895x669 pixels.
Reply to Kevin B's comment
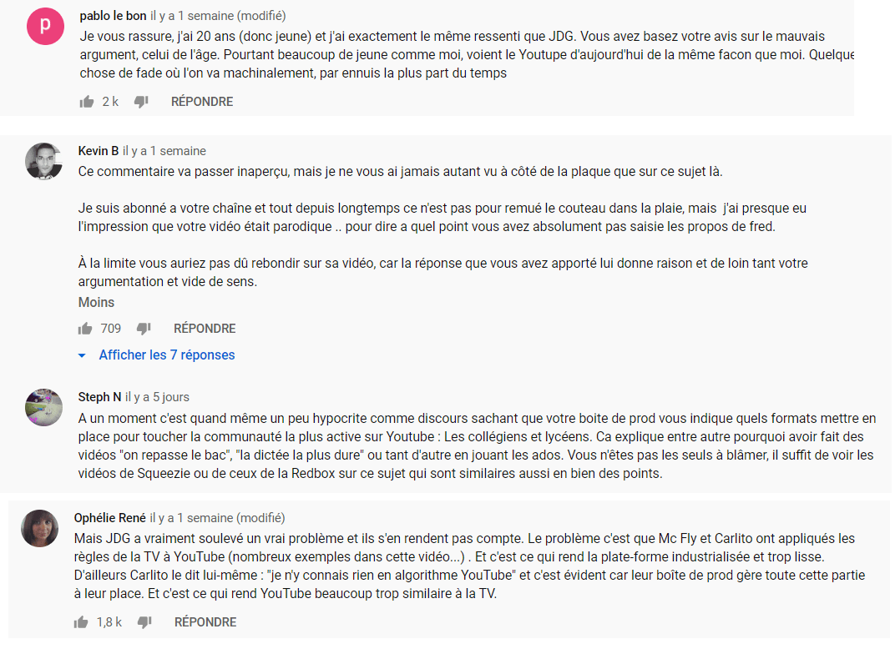[205, 329]
